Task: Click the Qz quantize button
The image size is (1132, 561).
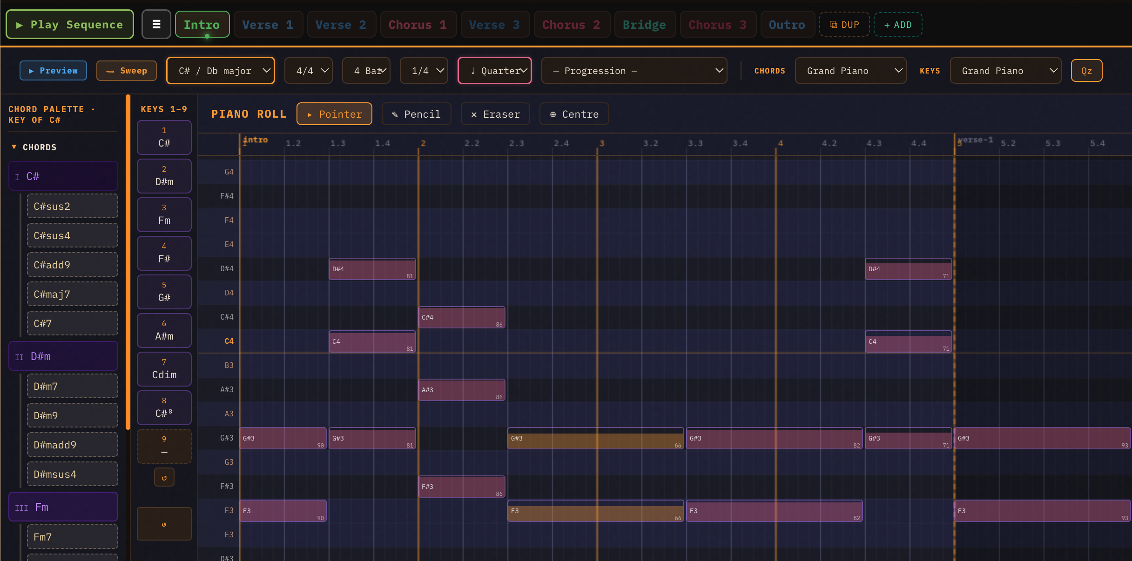Action: click(1086, 71)
